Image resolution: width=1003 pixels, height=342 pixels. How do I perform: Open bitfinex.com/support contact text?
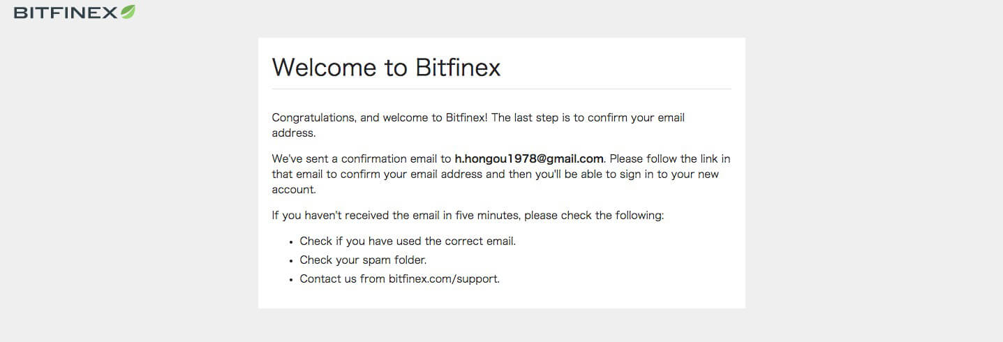pos(443,279)
